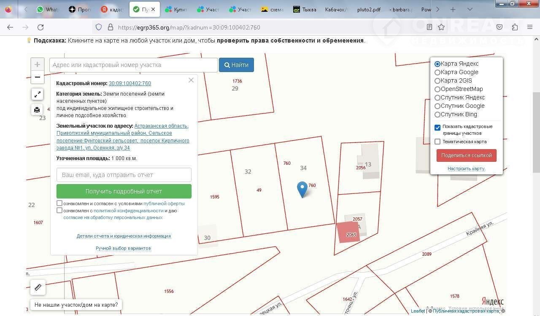The height and width of the screenshot is (316, 540).
Task: Print the map using printer icon
Action: point(37,110)
